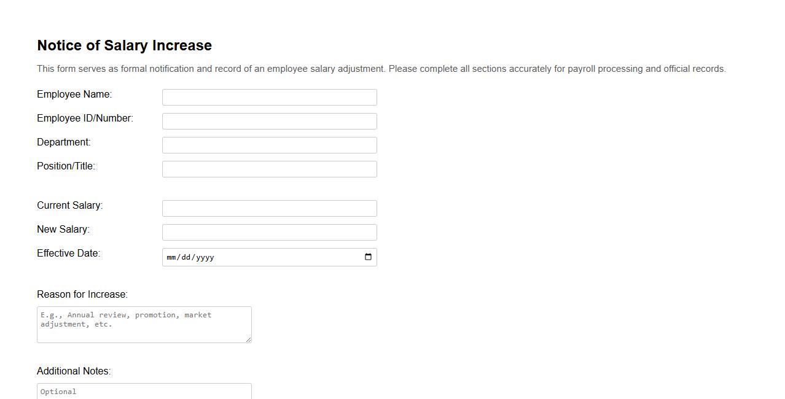Screen dimensions: 785x399
Task: Click the Notice of Salary Increase heading
Action: tap(124, 45)
